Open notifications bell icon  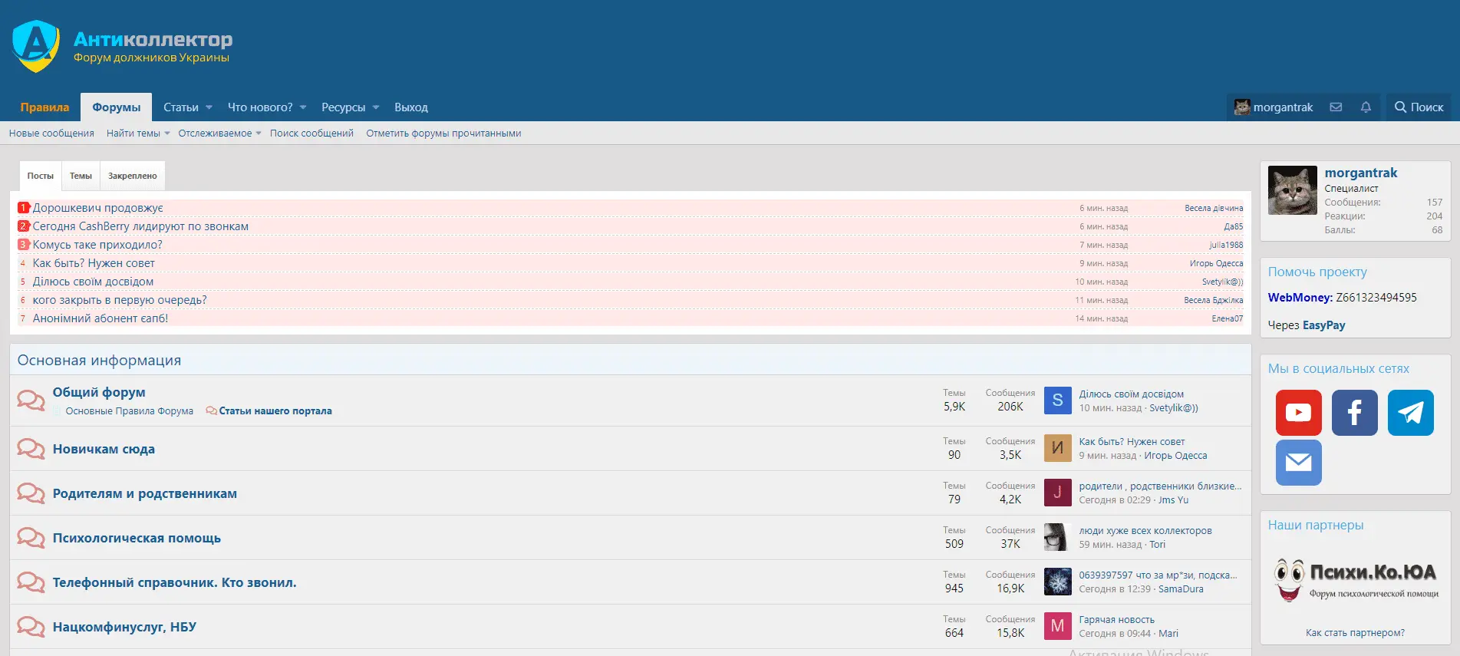pos(1366,107)
